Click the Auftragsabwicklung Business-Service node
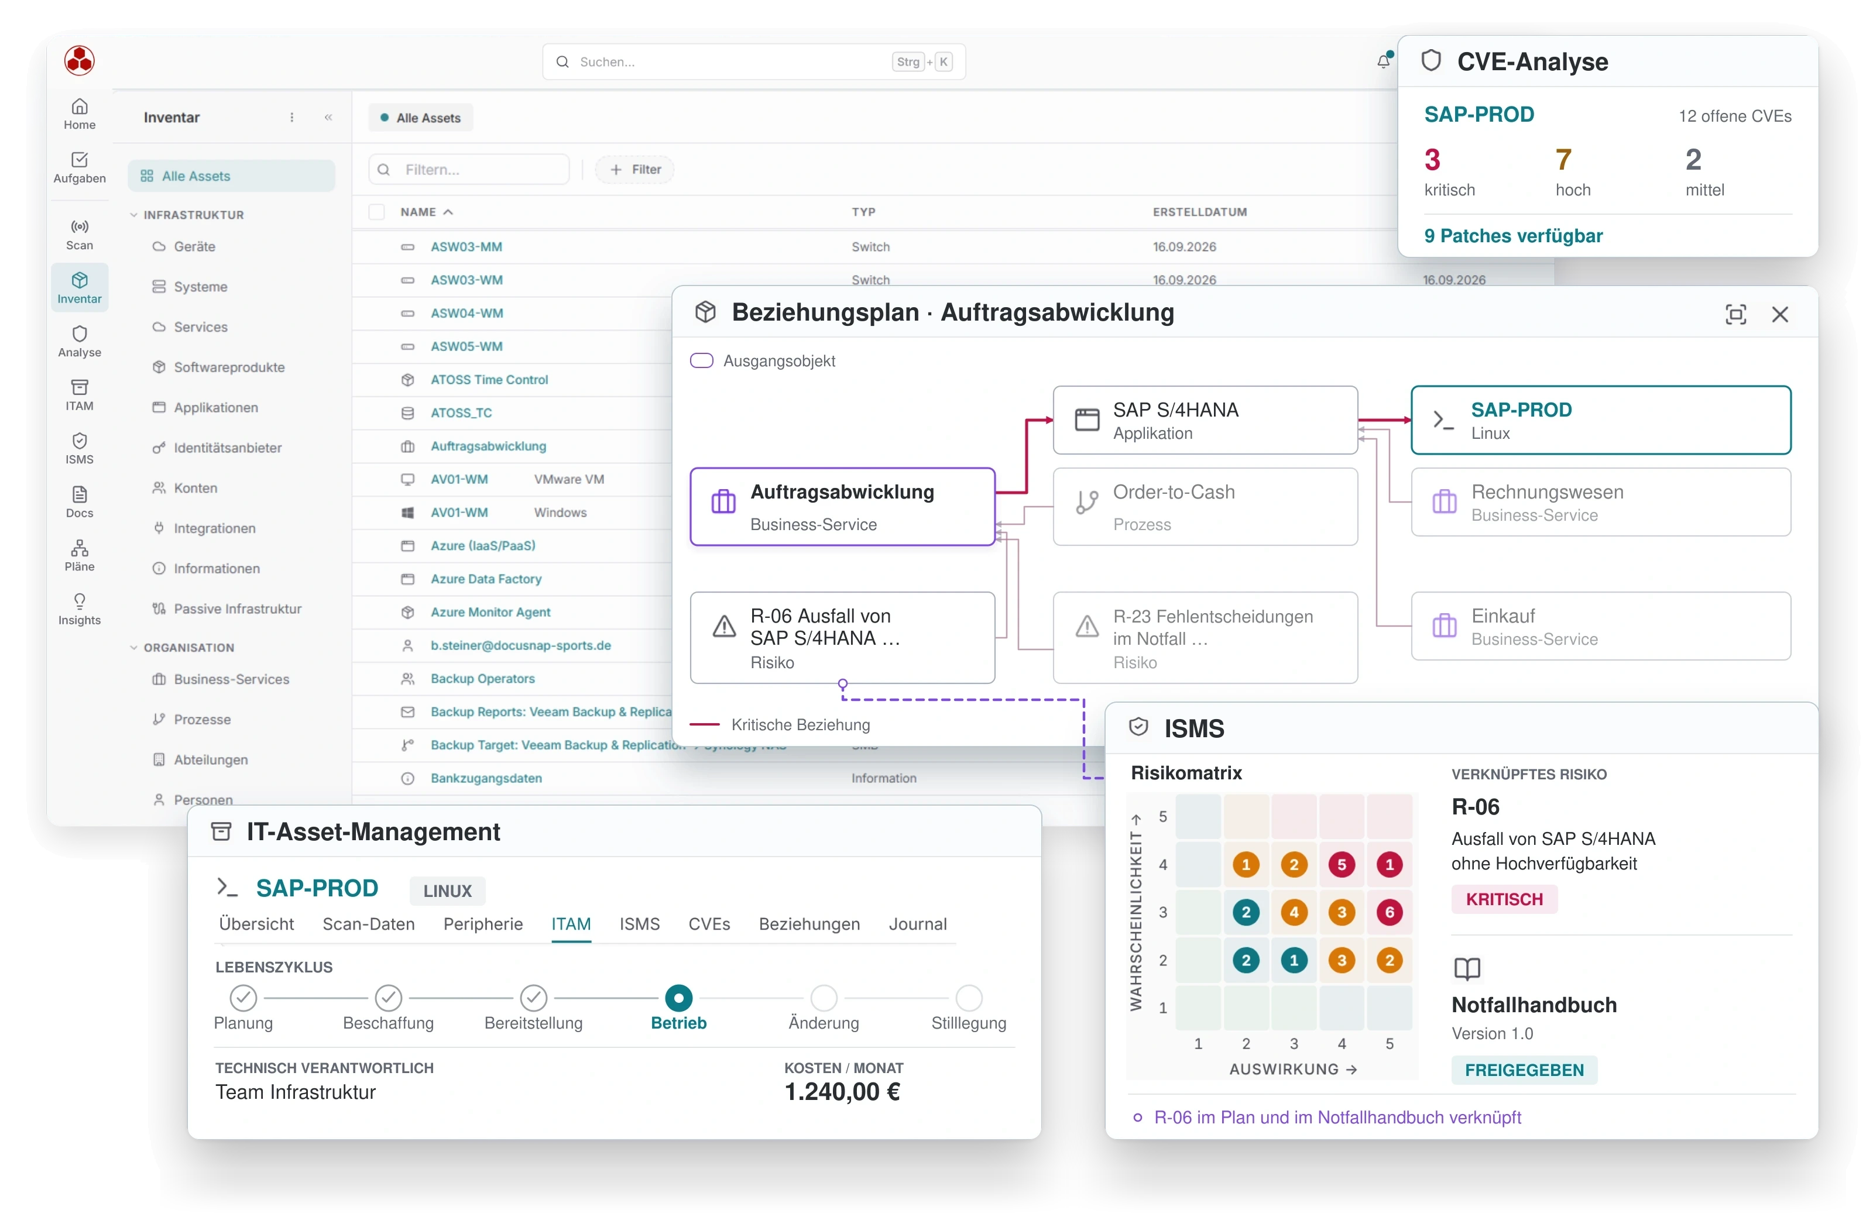 point(842,507)
